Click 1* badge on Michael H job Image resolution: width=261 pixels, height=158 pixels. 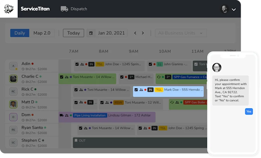[131, 77]
